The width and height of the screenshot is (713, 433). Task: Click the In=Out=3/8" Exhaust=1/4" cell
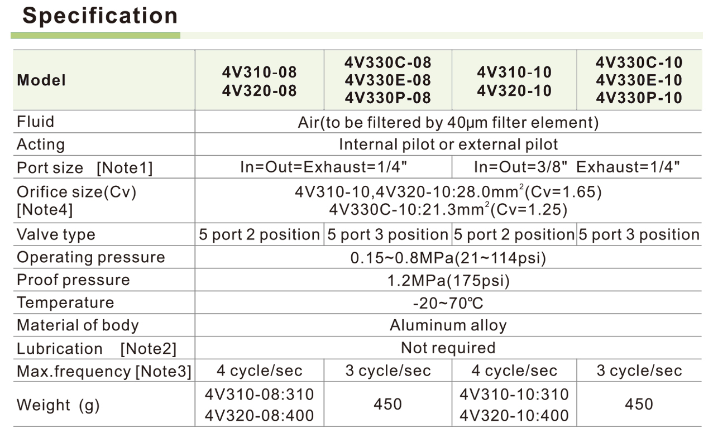pyautogui.click(x=577, y=167)
